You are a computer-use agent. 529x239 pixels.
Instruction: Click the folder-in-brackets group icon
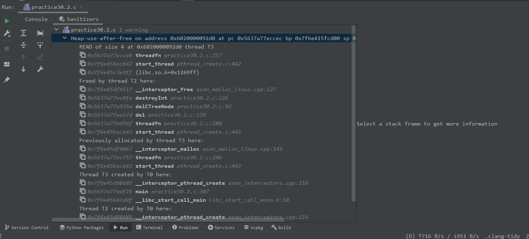(40, 33)
